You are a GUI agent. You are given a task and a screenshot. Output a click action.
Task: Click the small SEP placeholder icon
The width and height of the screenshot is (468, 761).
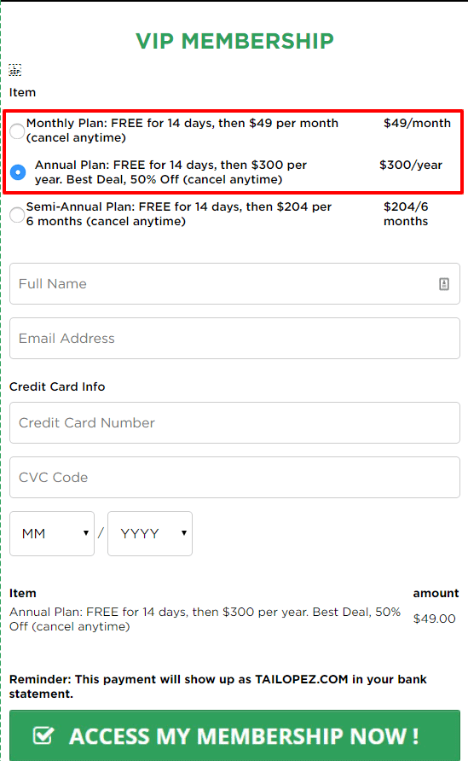tap(15, 70)
